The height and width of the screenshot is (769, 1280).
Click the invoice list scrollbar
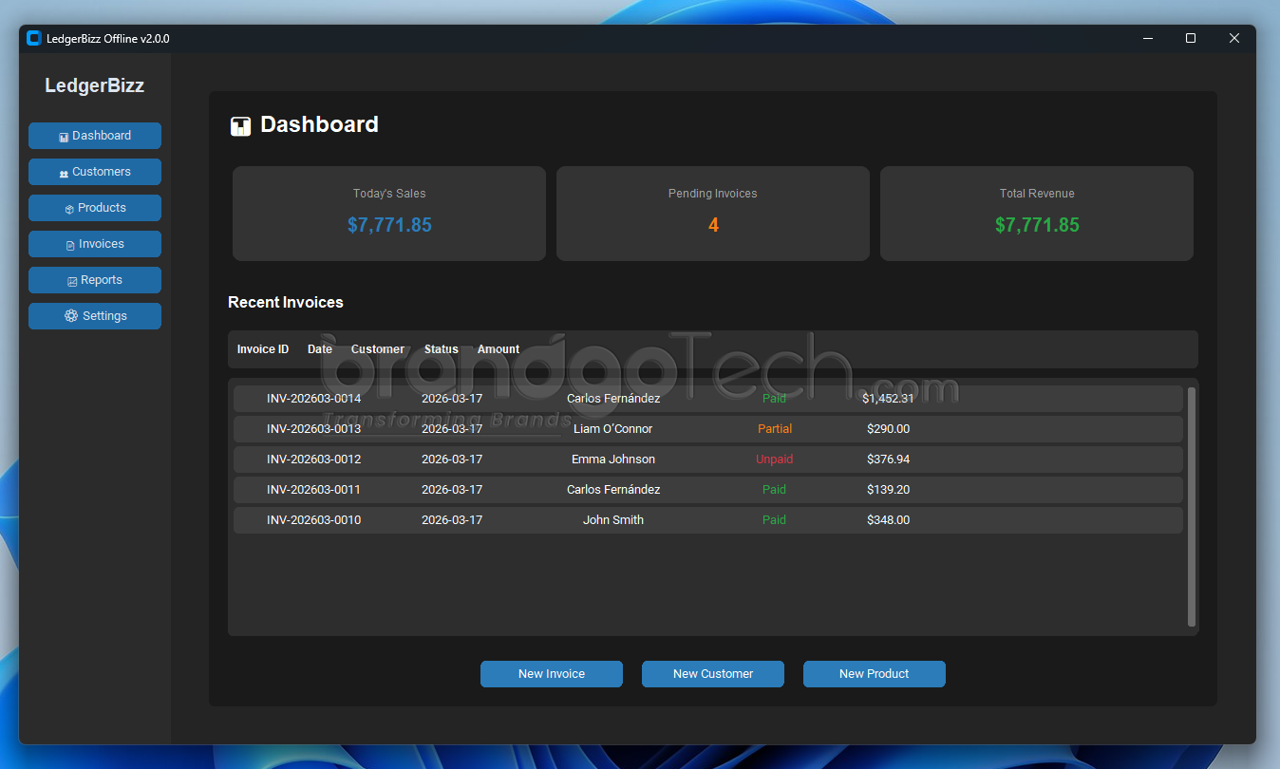(1191, 506)
